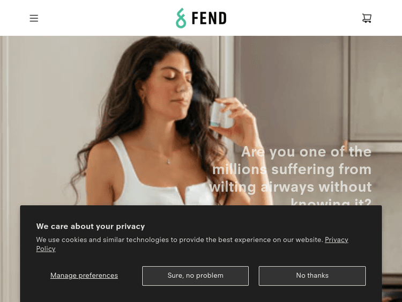
Task: Click the "Are you one of the" headline line
Action: coord(307,152)
